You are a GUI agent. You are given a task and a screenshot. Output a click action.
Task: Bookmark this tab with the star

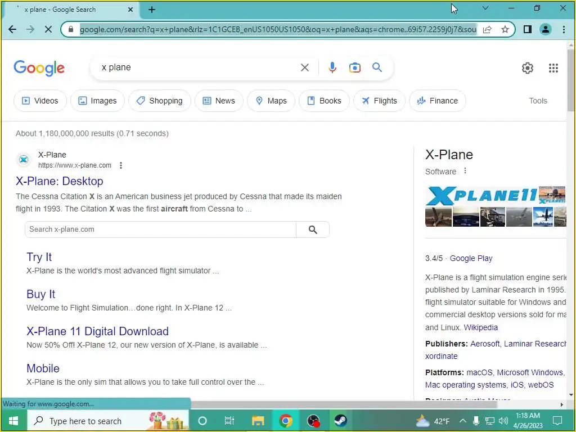coord(505,29)
